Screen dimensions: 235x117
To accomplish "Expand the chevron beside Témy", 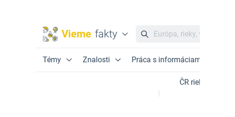I will click(69, 60).
